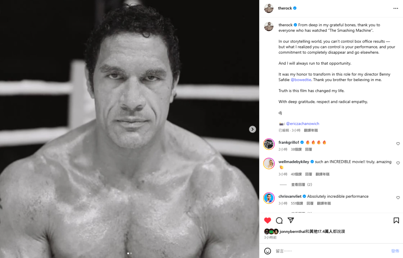Viewport: 403px width, 258px height.
Task: Open chrisvanvliet's profile picture
Action: (x=269, y=198)
